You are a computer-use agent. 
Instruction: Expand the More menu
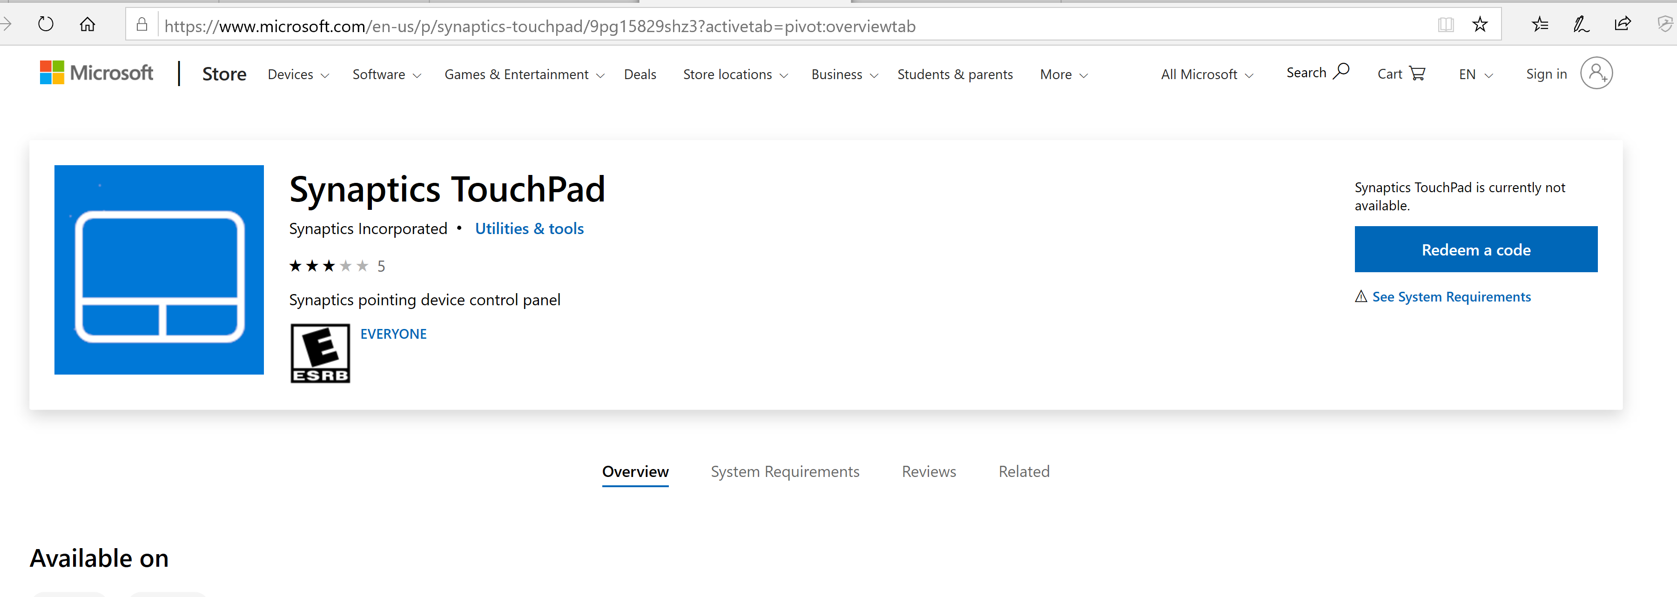click(1064, 75)
